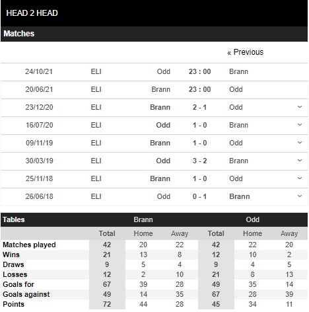
Task: Open the 3 - 2 score for 30/03/19
Action: coord(199,161)
